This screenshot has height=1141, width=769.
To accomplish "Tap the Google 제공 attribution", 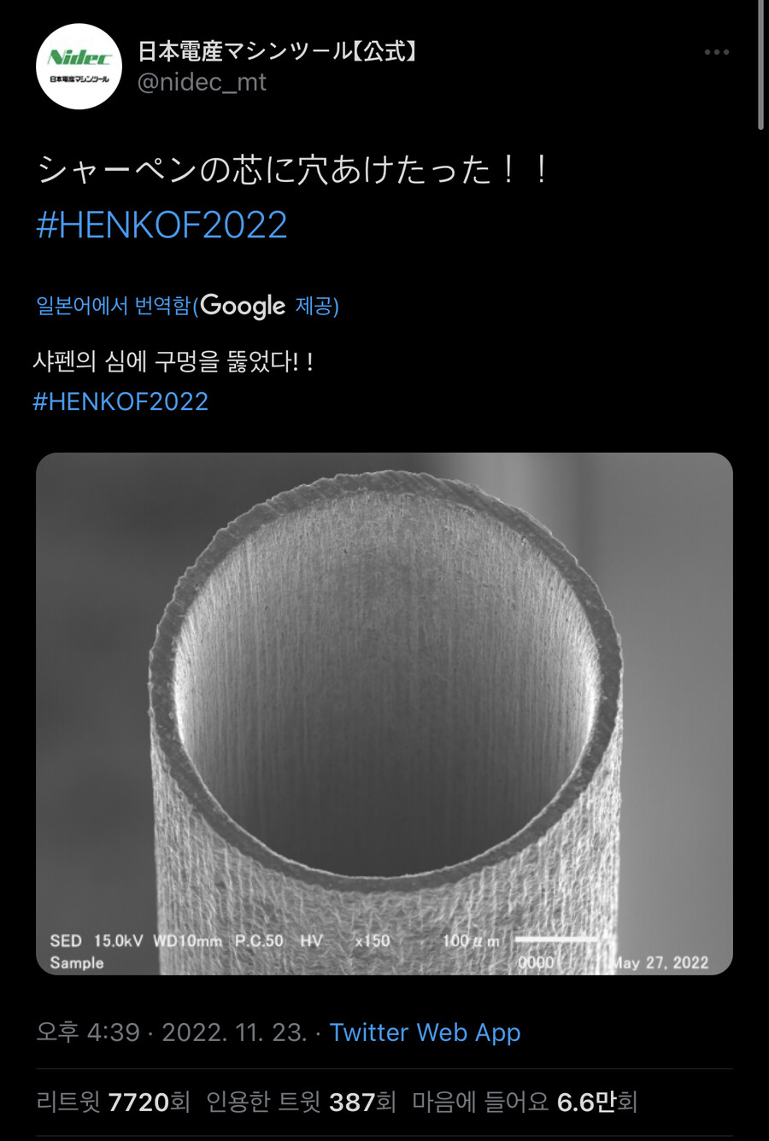I will click(269, 306).
